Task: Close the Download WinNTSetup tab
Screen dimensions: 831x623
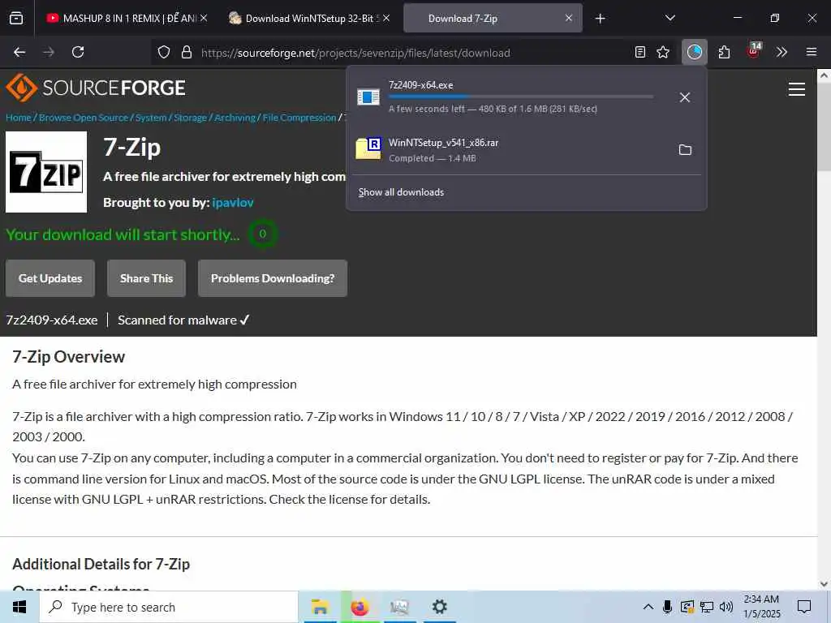Action: [x=386, y=18]
